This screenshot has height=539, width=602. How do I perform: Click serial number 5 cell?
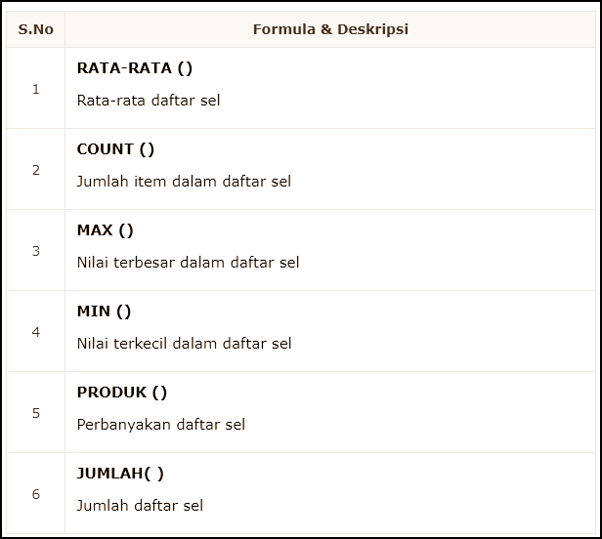click(x=36, y=413)
